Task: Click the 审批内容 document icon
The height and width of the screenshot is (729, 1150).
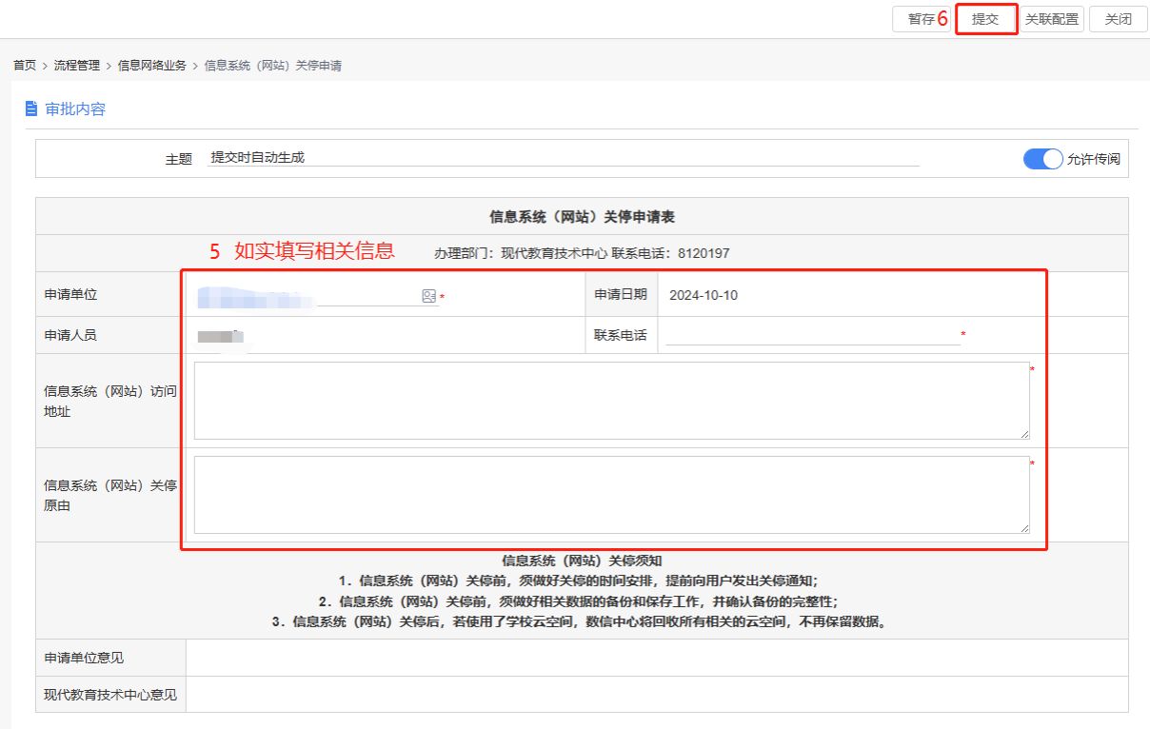Action: (31, 108)
